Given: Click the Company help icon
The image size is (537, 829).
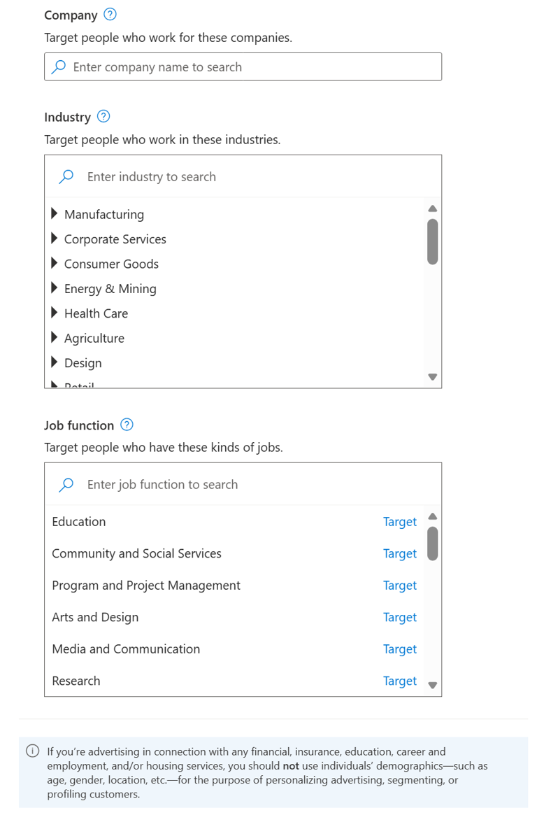Looking at the screenshot, I should coord(109,15).
